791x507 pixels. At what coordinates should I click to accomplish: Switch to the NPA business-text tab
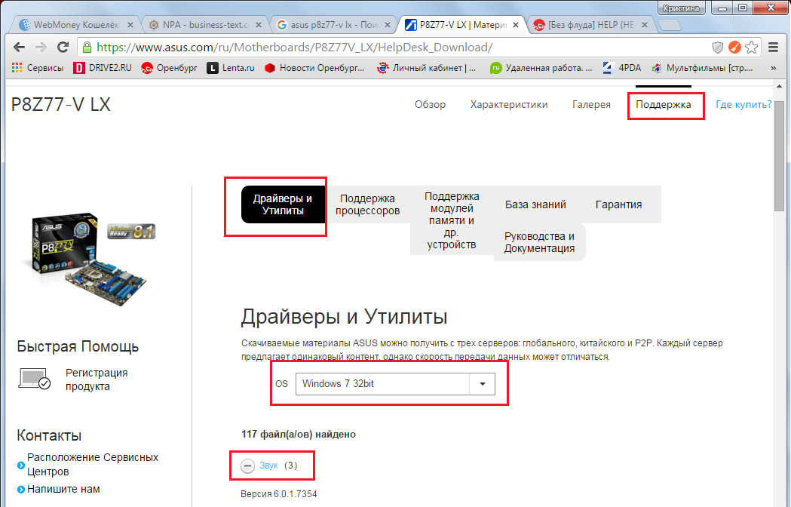[x=204, y=25]
